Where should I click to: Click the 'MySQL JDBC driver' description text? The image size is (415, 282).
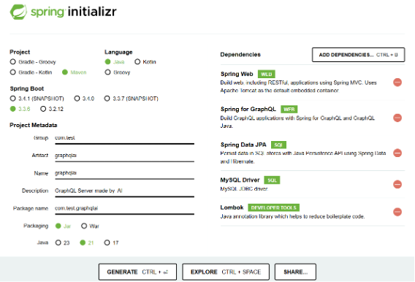click(x=244, y=189)
